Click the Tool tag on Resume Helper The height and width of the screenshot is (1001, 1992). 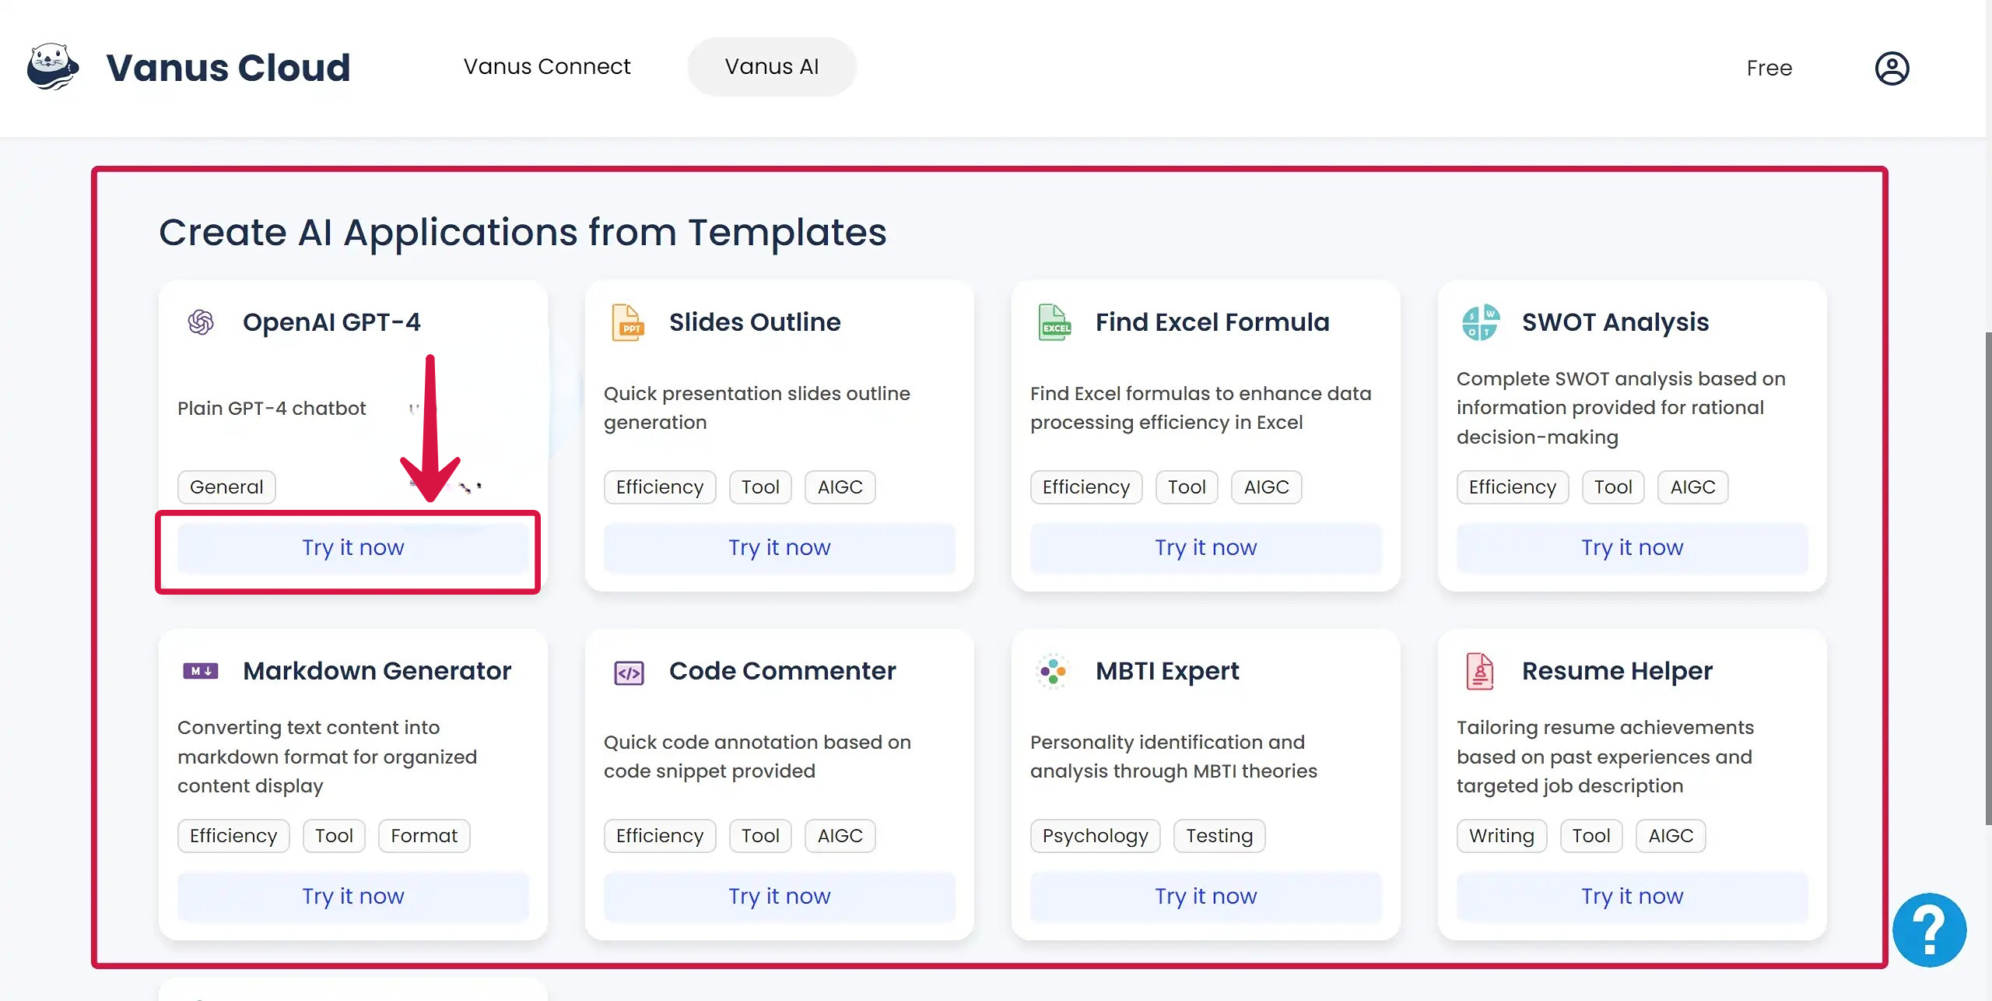pyautogui.click(x=1591, y=836)
